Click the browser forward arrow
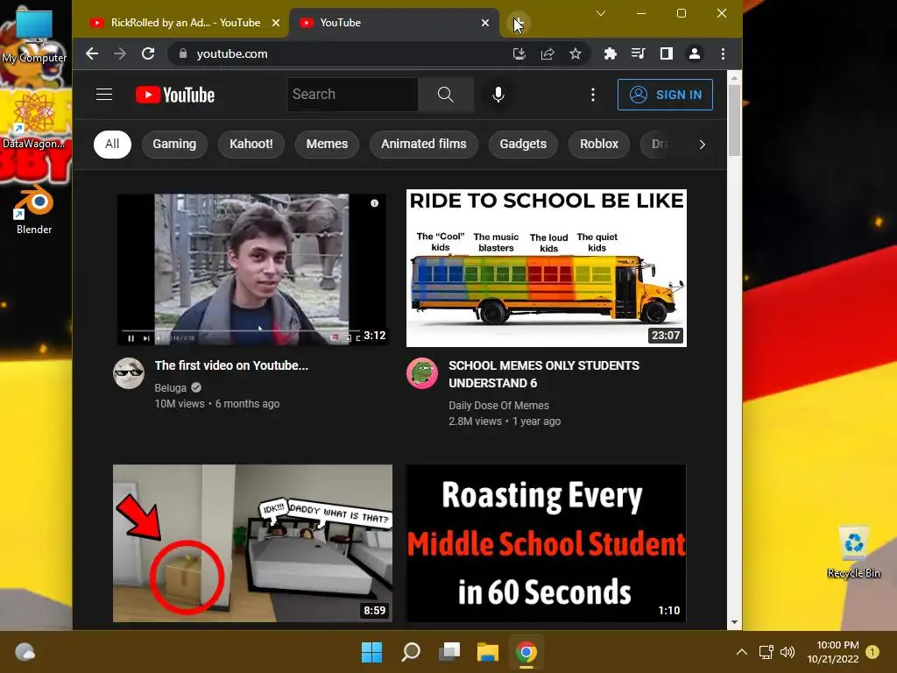Viewport: 897px width, 673px height. 120,53
